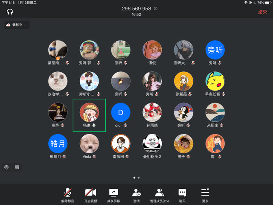Select the first page indicator dot
The image size is (273, 205).
[134, 177]
